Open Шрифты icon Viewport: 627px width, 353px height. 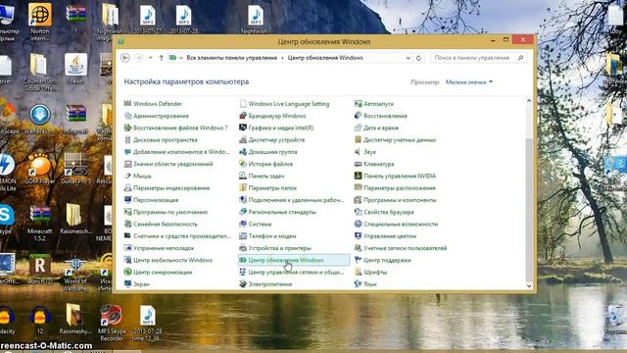click(x=358, y=272)
